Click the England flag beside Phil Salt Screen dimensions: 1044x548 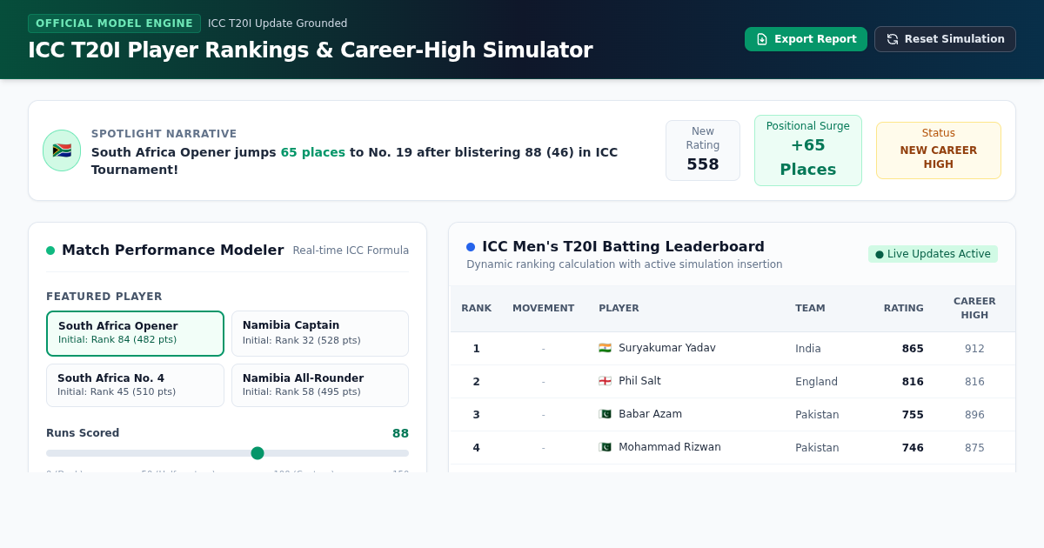[x=605, y=381]
